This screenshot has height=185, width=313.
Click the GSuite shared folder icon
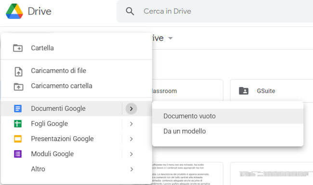tap(244, 91)
